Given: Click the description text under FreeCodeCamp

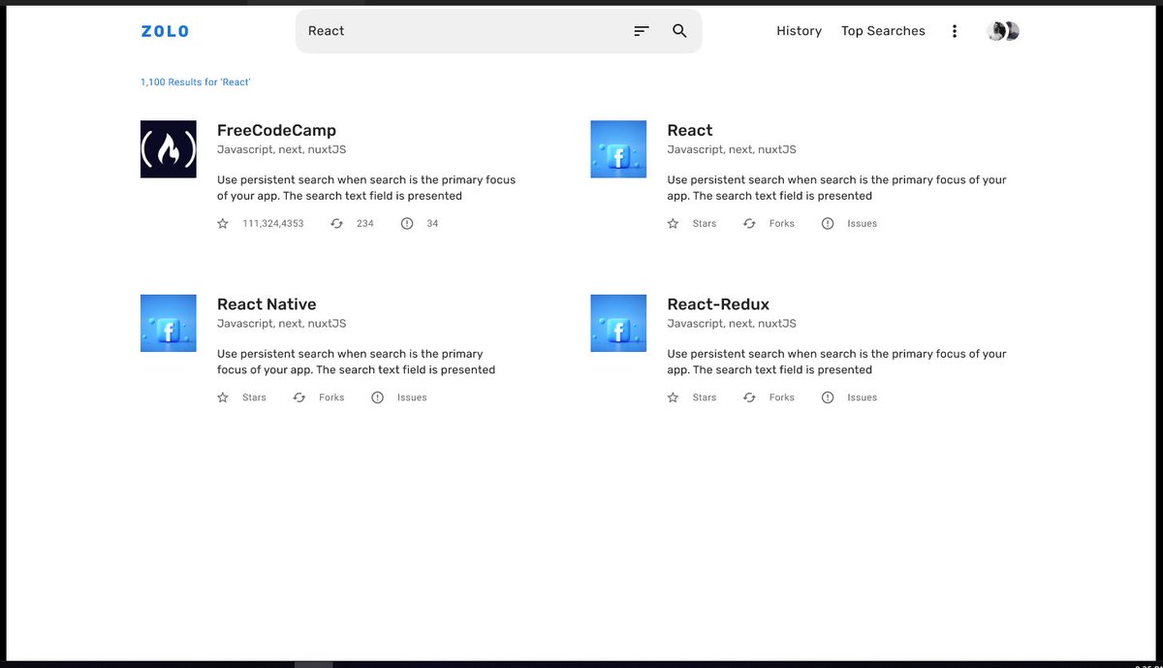Looking at the screenshot, I should 366,188.
